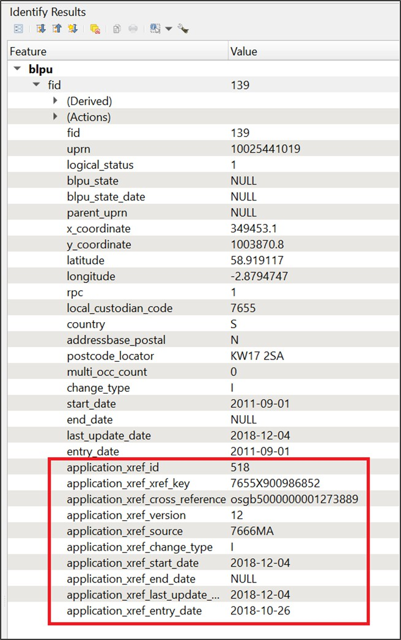Viewport: 401px width, 640px height.
Task: Collapse the fid 139 node
Action: (x=36, y=85)
